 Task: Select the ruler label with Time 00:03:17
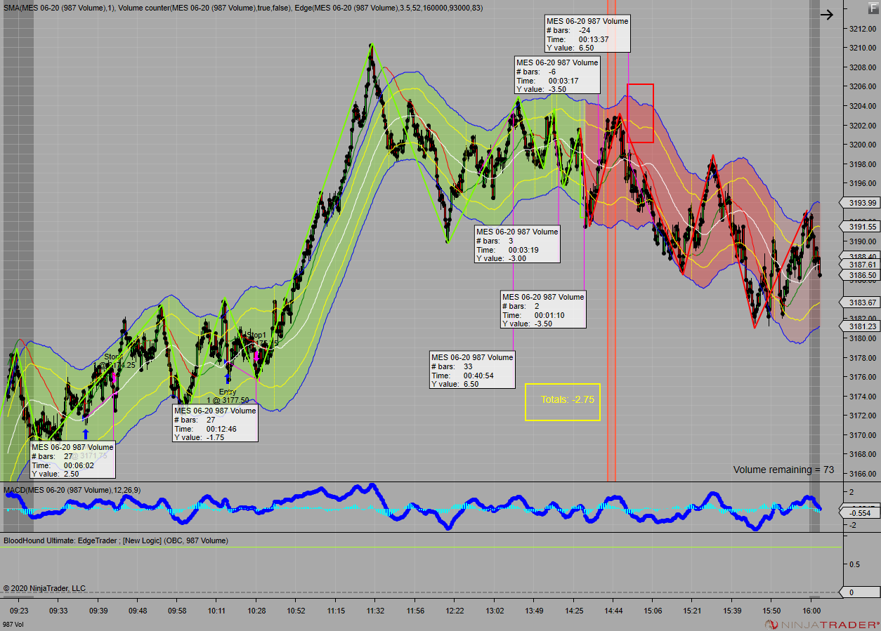point(558,75)
